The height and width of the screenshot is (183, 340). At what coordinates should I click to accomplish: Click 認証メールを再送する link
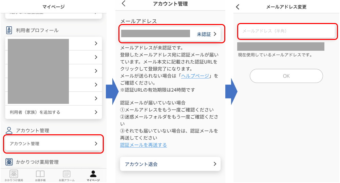coord(143,145)
